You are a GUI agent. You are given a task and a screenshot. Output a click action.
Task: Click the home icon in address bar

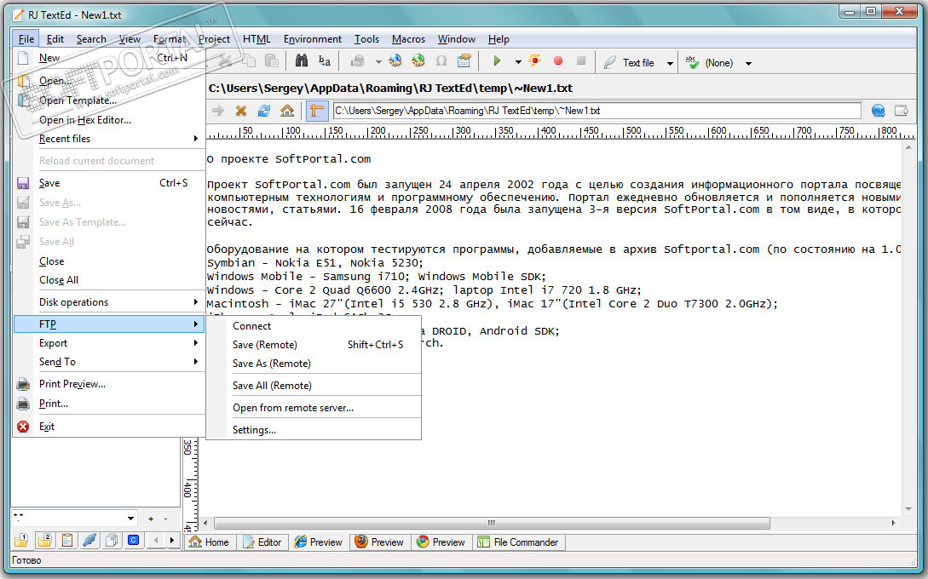(x=287, y=111)
